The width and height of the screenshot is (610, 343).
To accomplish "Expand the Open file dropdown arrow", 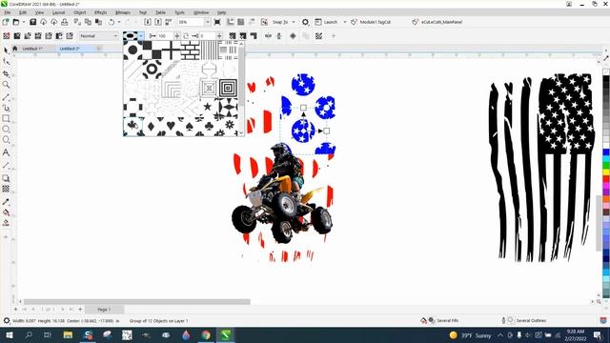I will pyautogui.click(x=24, y=22).
